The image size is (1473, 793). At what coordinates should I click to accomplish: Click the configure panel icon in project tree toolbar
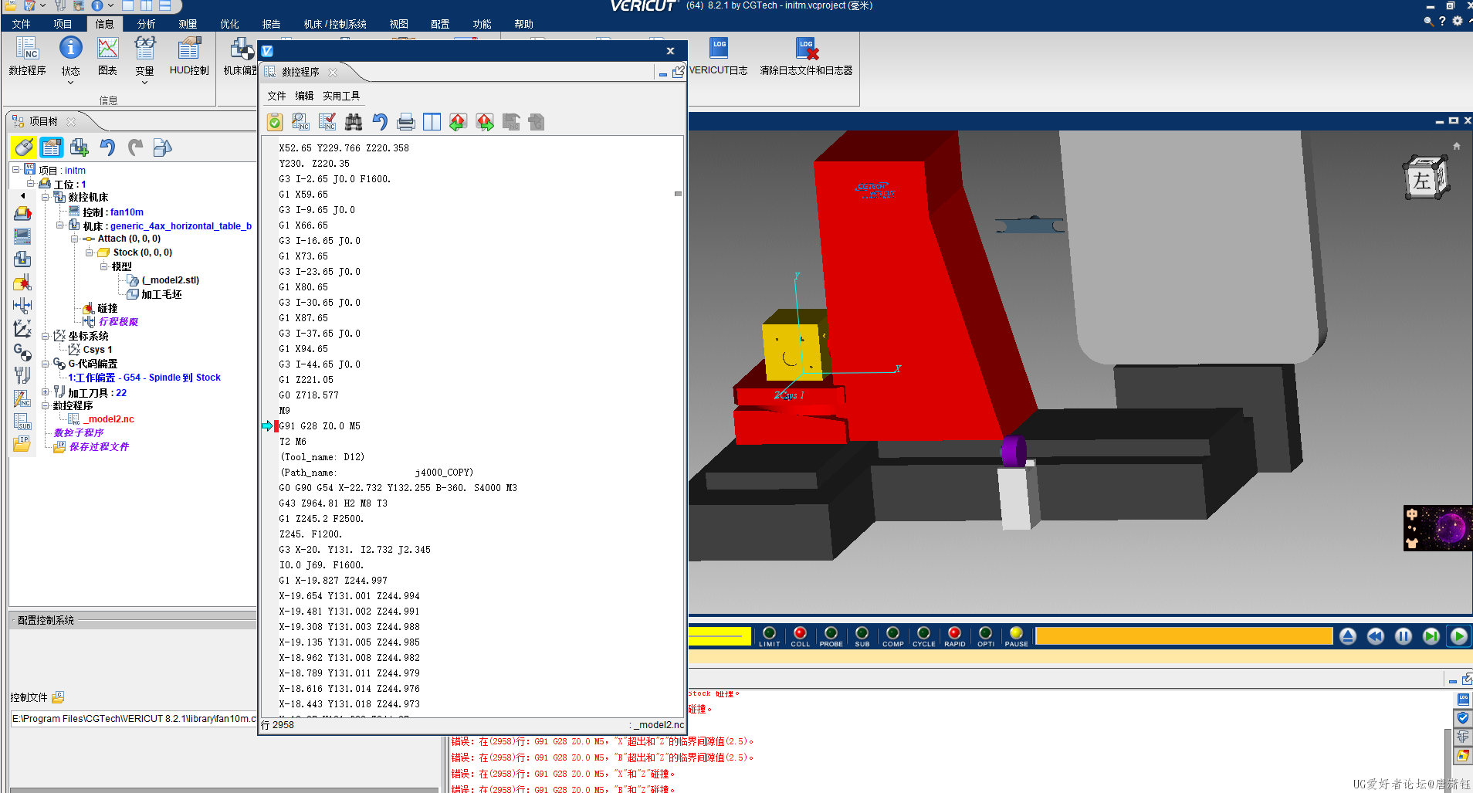(x=52, y=147)
